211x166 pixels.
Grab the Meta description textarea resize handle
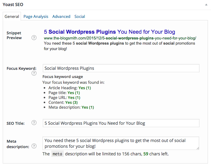(x=198, y=148)
